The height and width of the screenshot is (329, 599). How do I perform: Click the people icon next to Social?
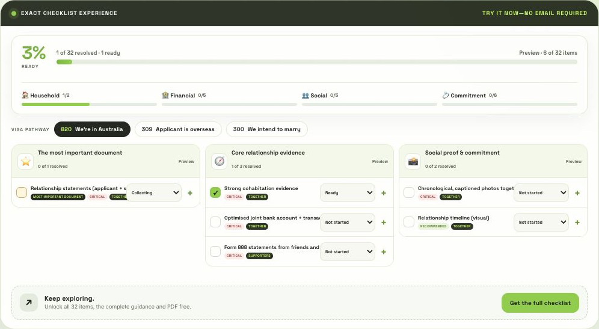tap(306, 96)
